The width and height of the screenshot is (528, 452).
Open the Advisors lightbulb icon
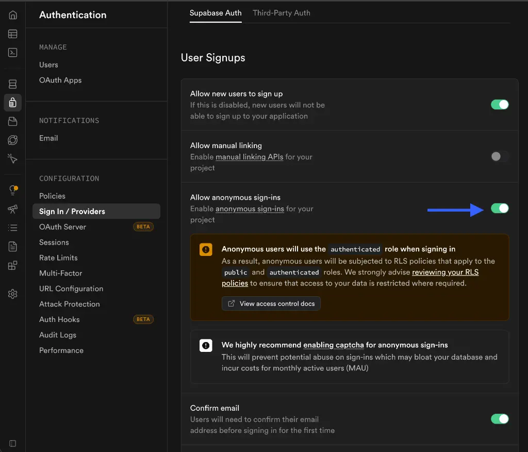[x=13, y=190]
